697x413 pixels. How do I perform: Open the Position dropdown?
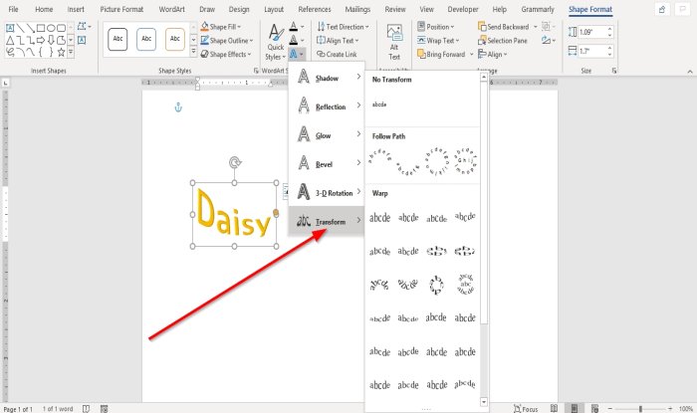[436, 27]
